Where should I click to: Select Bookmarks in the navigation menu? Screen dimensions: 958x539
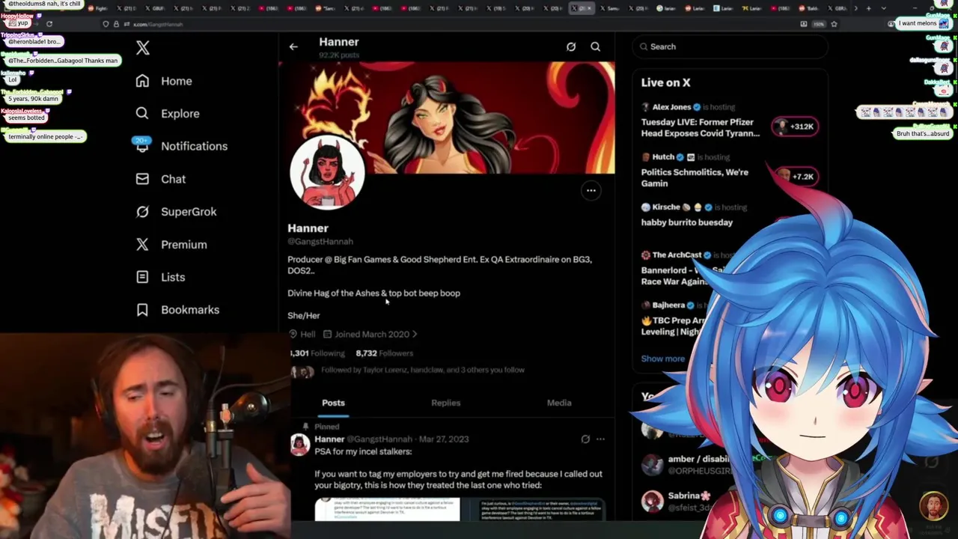click(x=190, y=310)
